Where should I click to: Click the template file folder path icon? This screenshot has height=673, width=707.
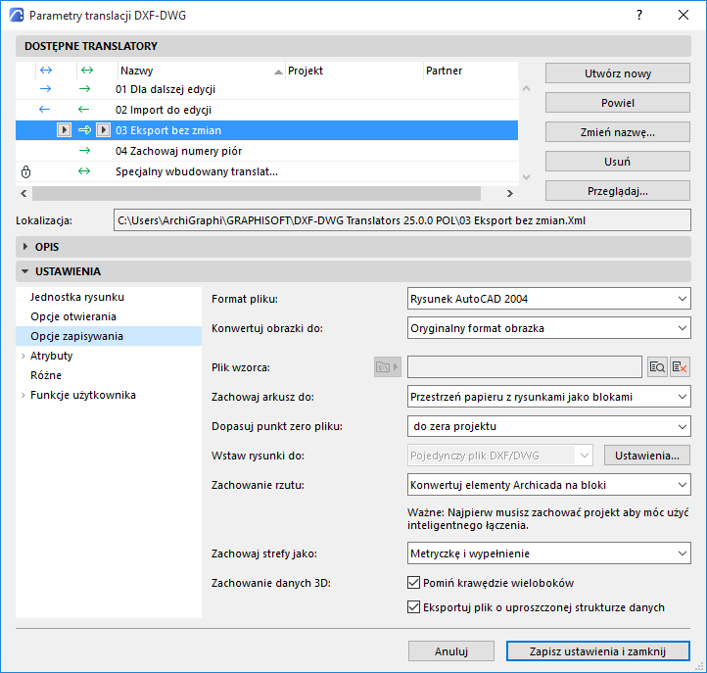pos(388,367)
